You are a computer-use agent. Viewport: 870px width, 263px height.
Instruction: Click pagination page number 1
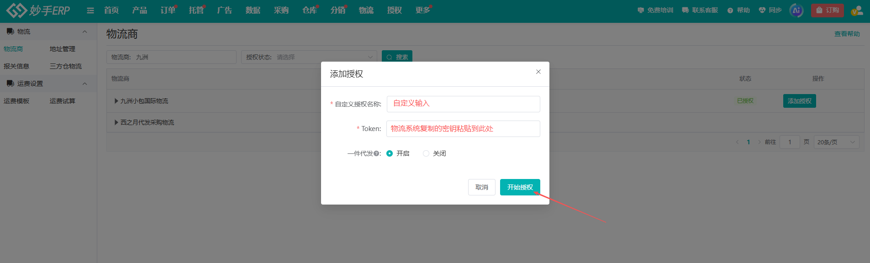[x=748, y=142]
